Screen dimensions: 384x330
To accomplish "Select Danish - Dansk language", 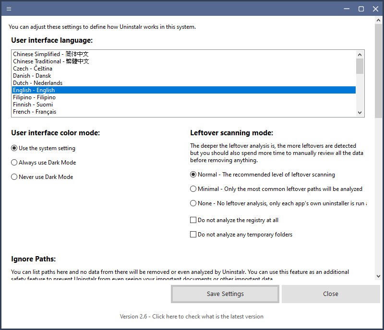I will (x=184, y=76).
